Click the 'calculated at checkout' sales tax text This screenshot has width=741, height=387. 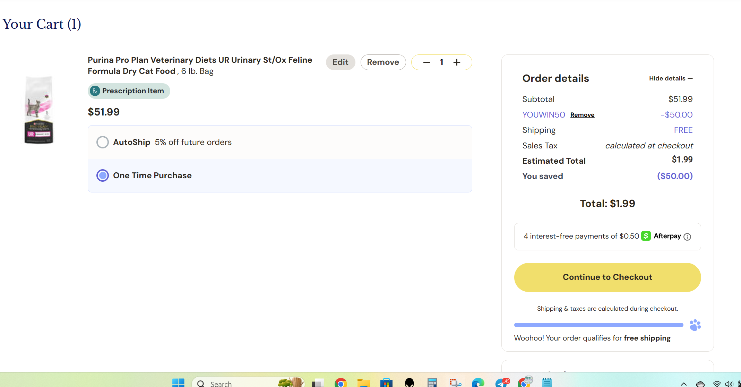coord(649,146)
